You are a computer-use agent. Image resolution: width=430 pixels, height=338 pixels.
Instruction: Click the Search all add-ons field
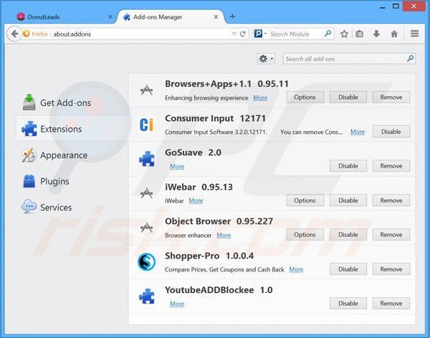pyautogui.click(x=349, y=59)
